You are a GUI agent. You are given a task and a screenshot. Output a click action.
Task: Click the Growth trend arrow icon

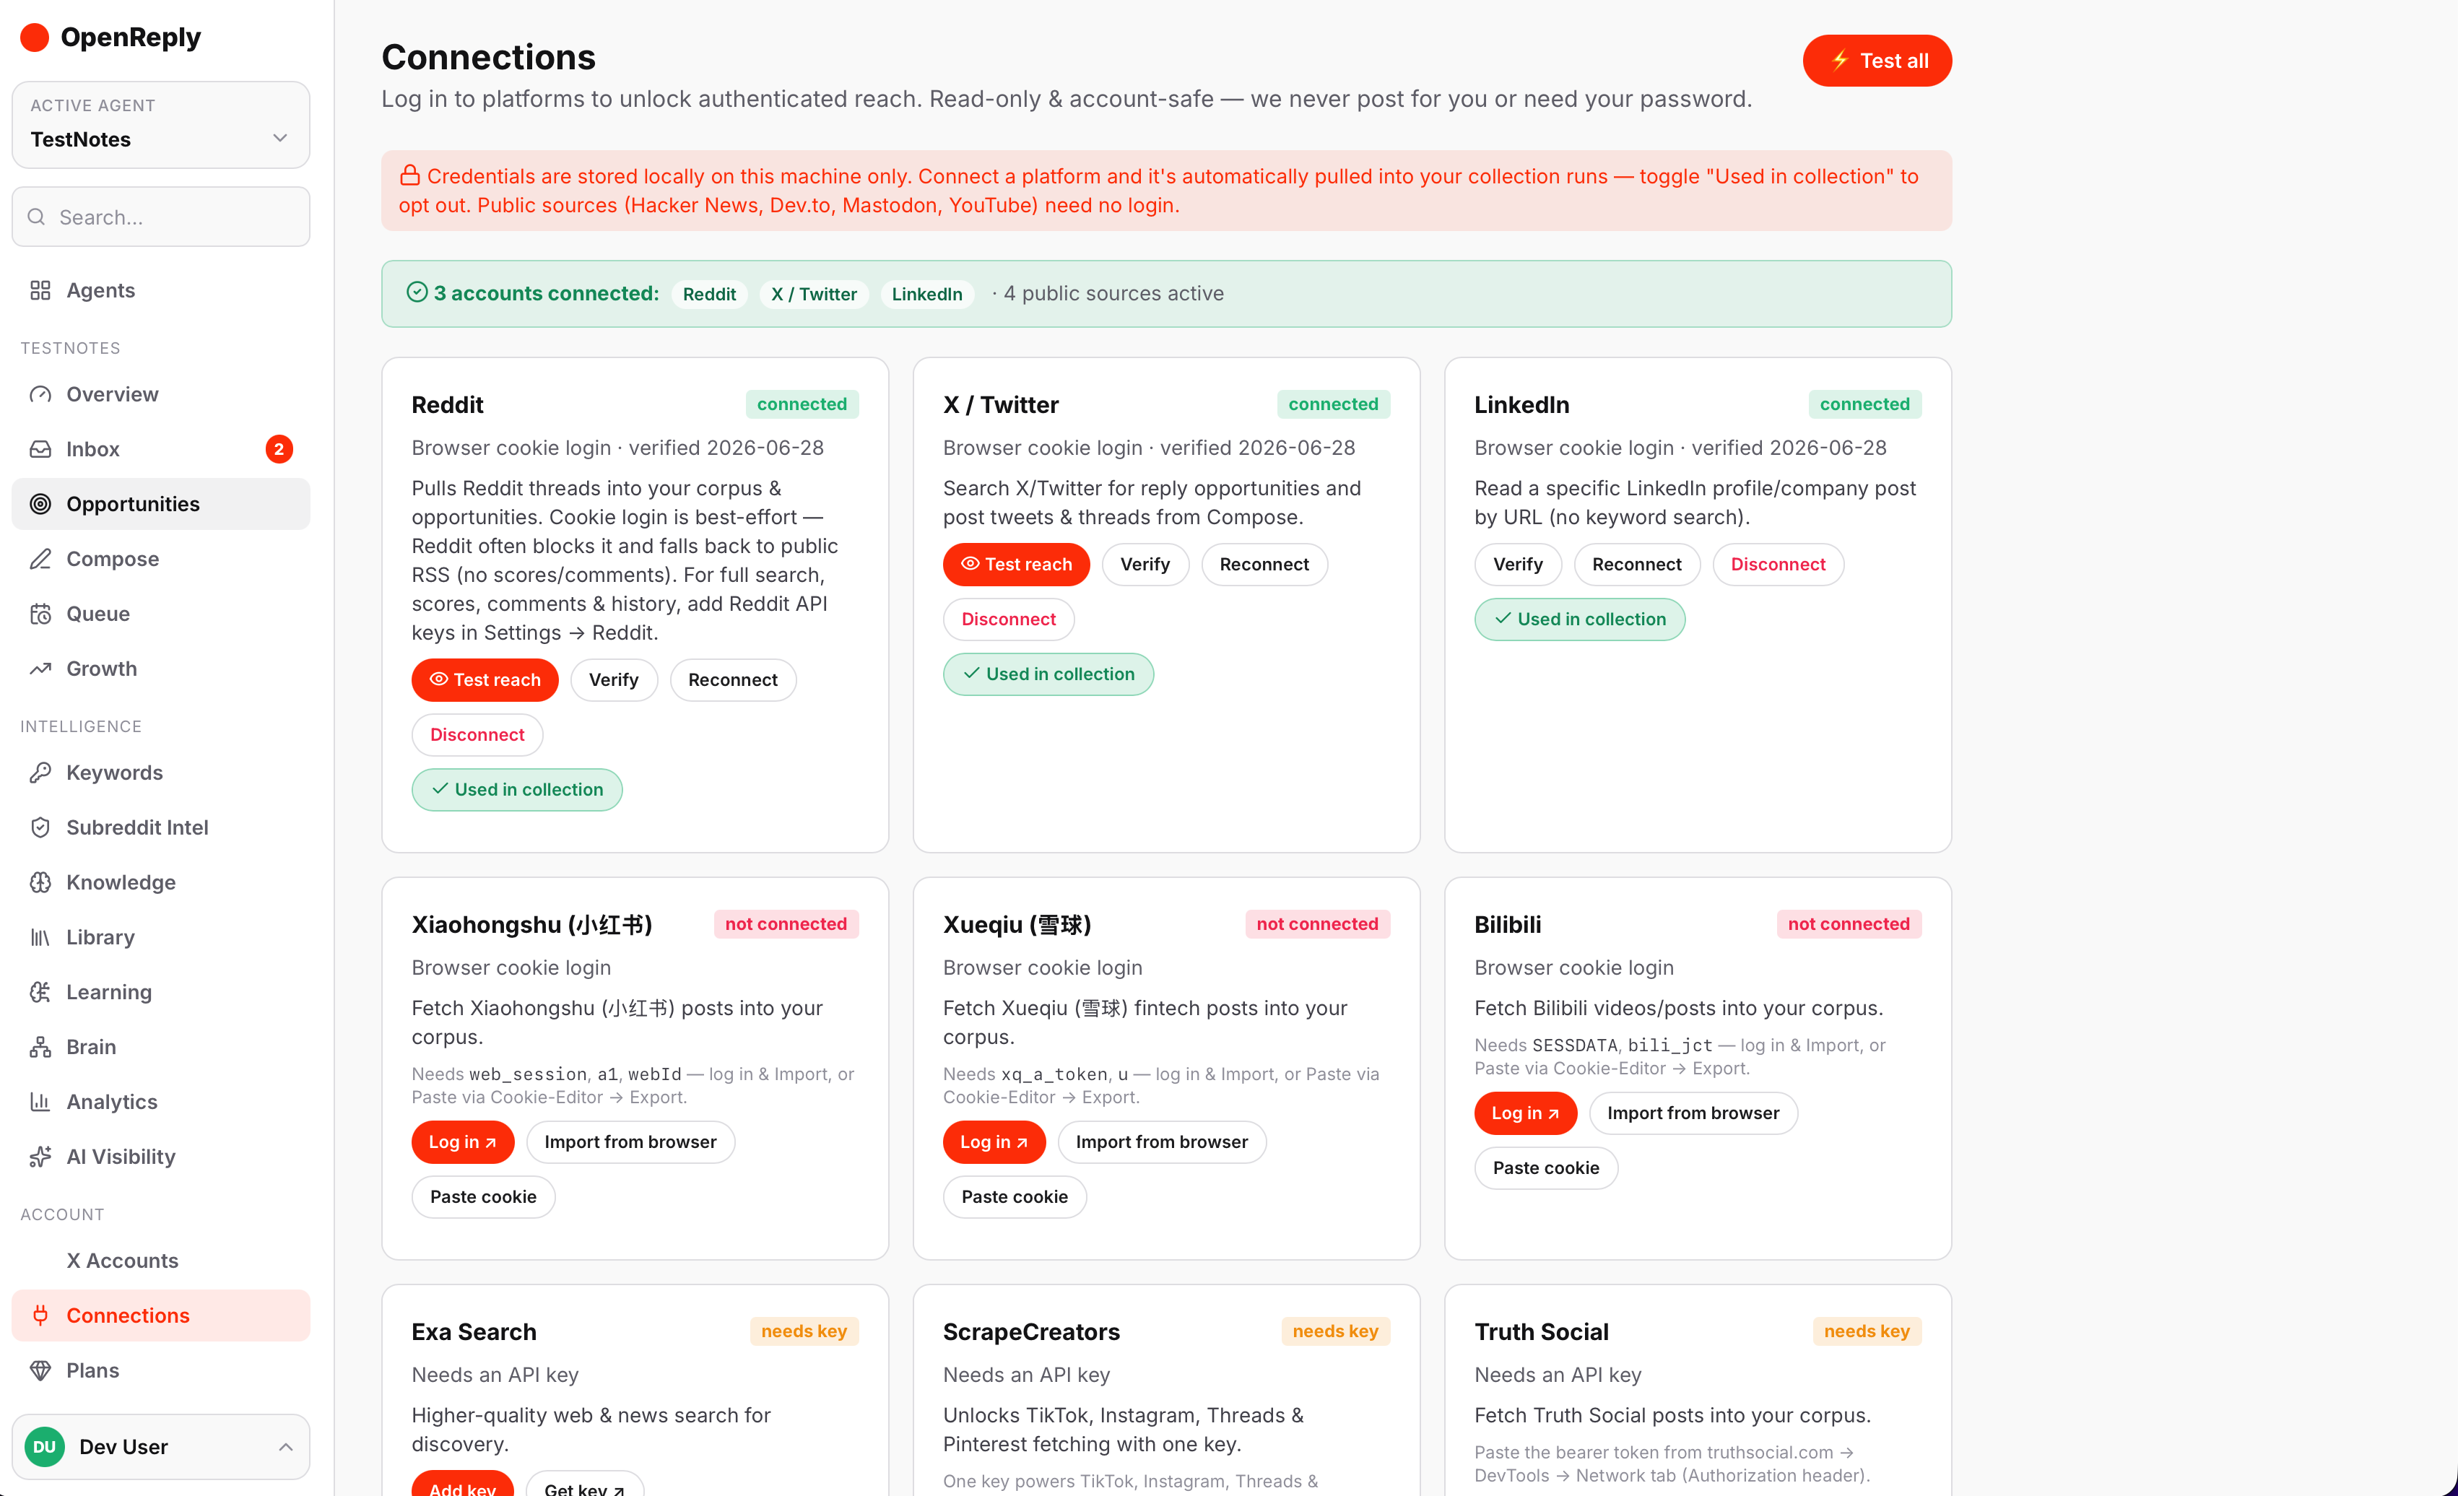tap(40, 668)
